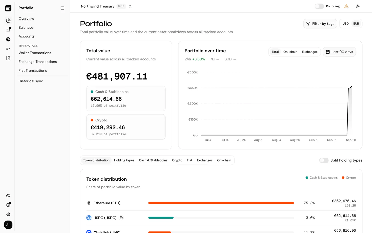Screen dimensions: 372x233
Task: Open the Filter by tags dropdown
Action: [x=320, y=24]
